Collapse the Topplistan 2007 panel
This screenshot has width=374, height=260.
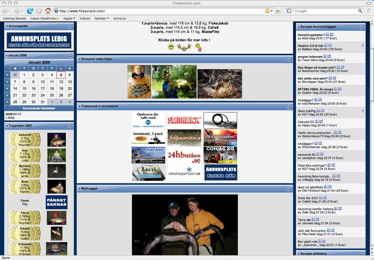70,126
